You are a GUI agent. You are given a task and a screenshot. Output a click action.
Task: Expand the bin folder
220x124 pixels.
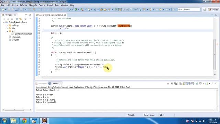(x=7, y=28)
